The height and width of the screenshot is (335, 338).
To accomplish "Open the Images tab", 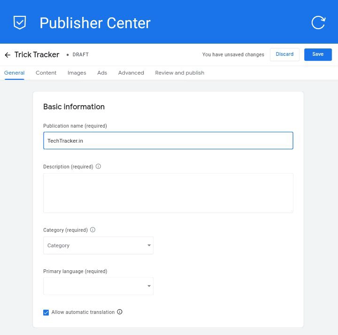I will tap(77, 73).
